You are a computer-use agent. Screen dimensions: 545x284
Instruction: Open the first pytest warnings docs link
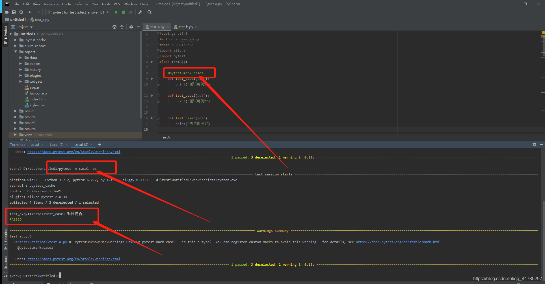click(x=74, y=152)
